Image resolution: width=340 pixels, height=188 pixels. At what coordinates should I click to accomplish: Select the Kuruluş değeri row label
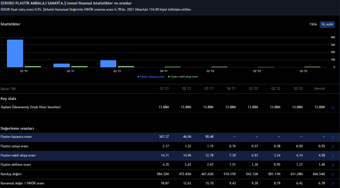11,174
